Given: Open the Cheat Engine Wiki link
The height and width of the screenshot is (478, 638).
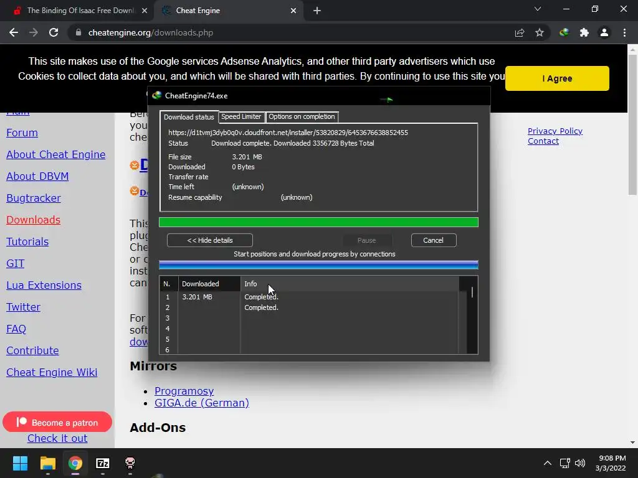Looking at the screenshot, I should point(52,372).
